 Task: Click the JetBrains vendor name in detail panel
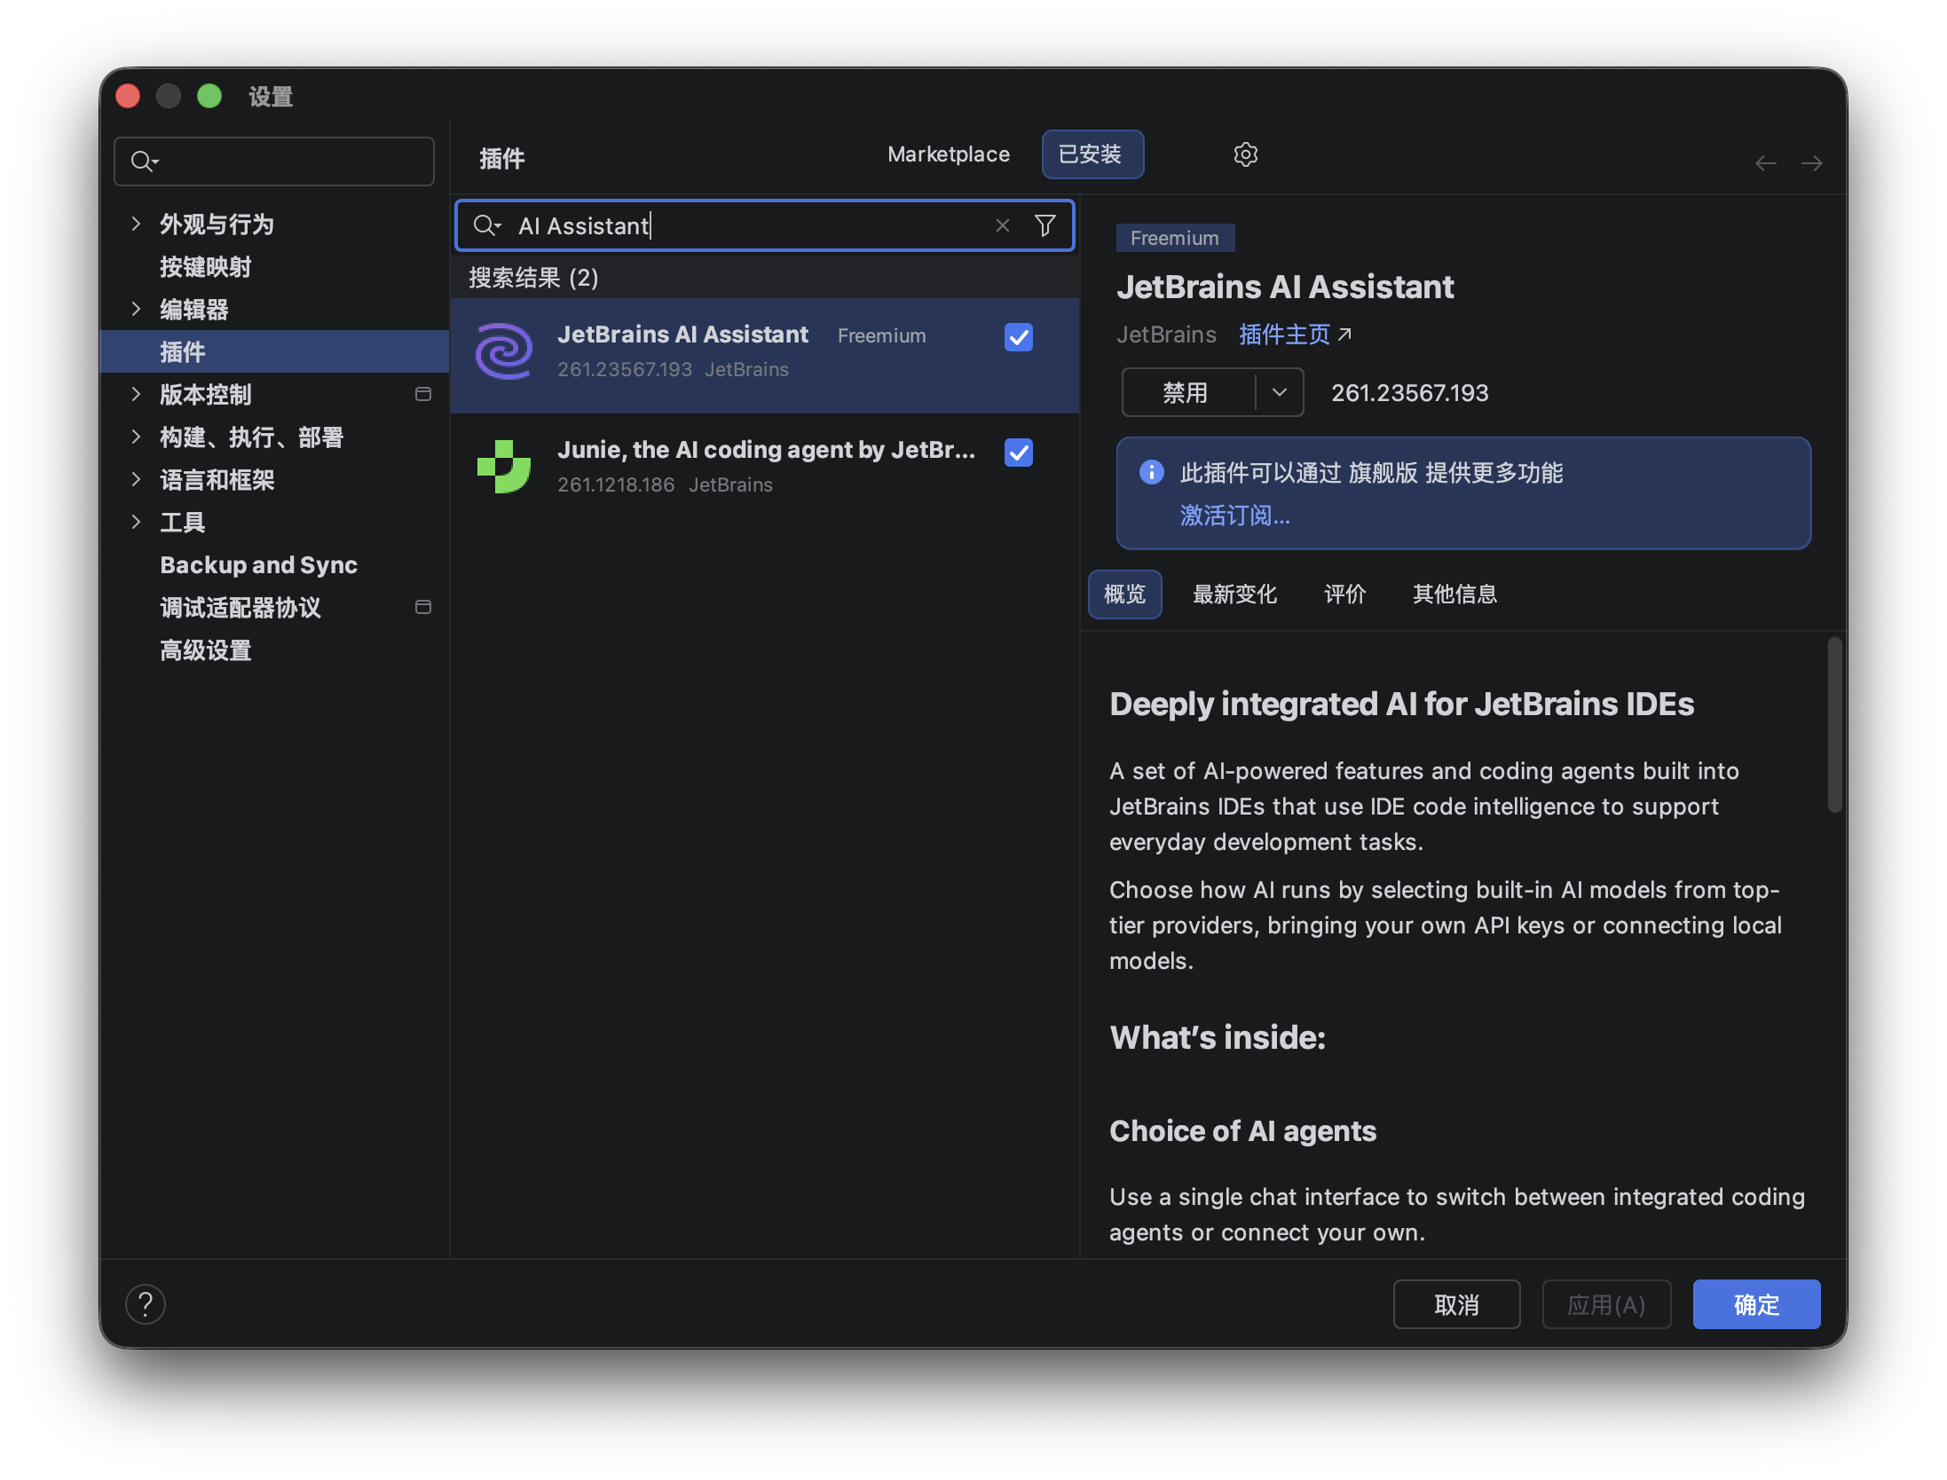pyautogui.click(x=1166, y=335)
